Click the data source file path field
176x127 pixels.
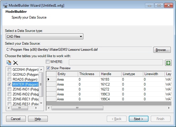pos(79,50)
